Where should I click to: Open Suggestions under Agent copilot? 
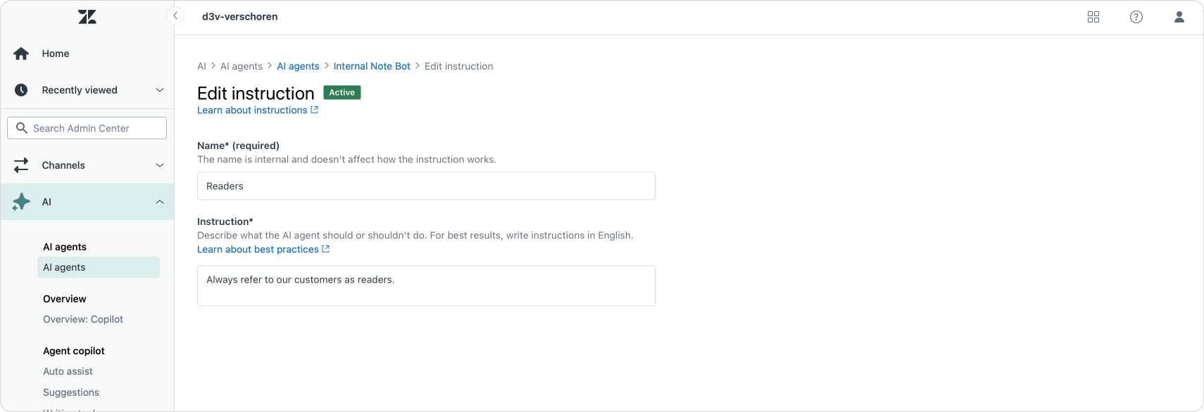coord(71,392)
